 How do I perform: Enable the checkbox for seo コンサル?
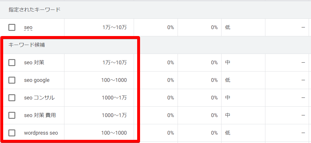(12, 98)
